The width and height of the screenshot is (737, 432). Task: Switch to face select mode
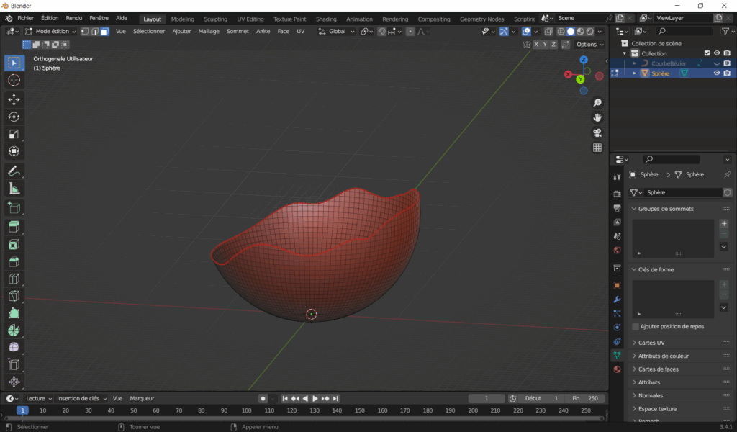pyautogui.click(x=104, y=32)
